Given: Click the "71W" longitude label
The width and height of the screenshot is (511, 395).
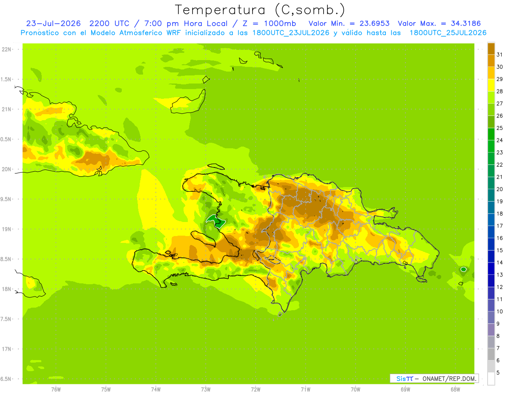Looking at the screenshot, I should 305,389.
